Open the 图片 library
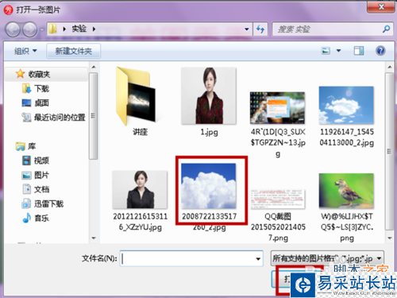397x298 pixels. 41,175
